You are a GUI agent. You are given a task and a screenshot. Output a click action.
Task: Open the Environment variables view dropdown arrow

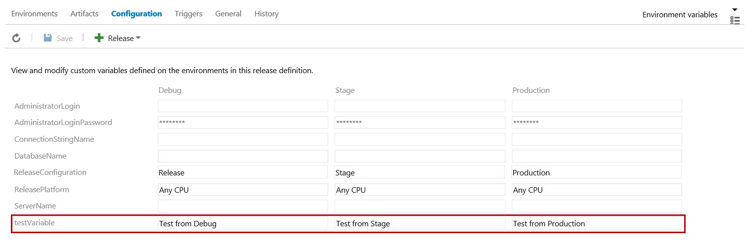(735, 10)
